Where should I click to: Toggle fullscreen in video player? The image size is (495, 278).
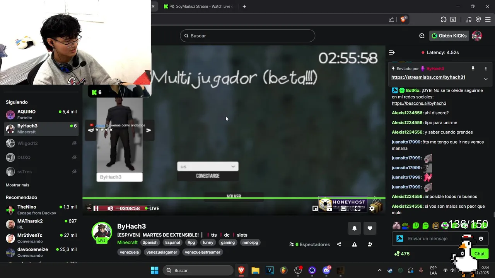pos(358,208)
